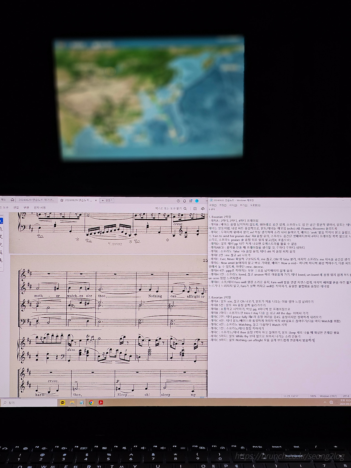Click the '1. Bavarian 2악장' heading in Notepad
The width and height of the screenshot is (351, 468).
(x=220, y=217)
